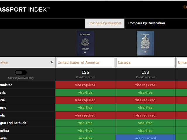Select USA visa-free cell for Albania

point(85,92)
